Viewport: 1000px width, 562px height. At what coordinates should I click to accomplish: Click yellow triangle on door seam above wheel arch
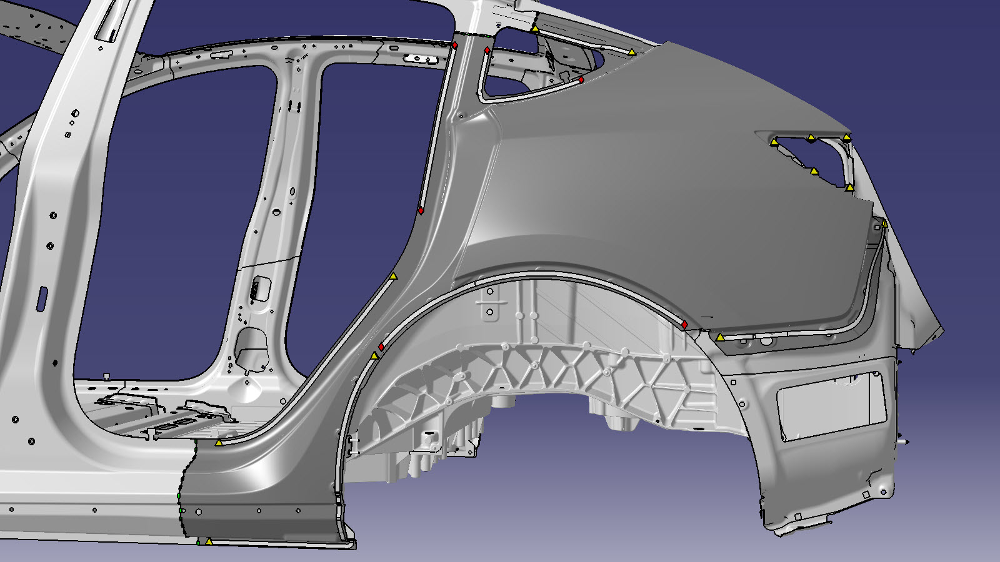click(x=393, y=276)
